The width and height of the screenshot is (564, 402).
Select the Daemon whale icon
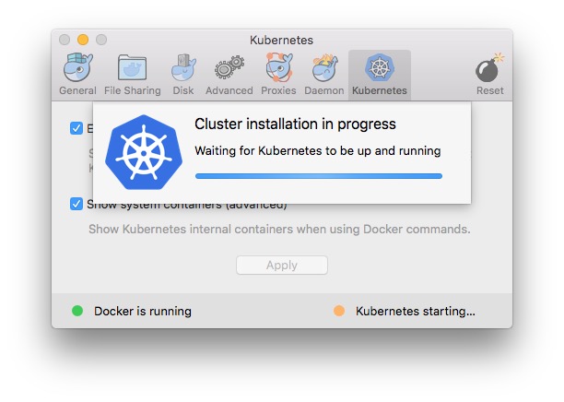[x=324, y=74]
